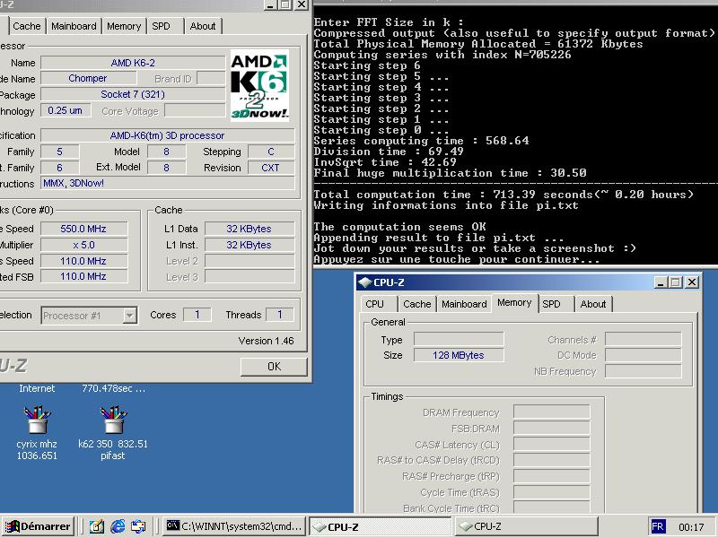Launch Internet Explorer from quick launch
Screen dimensions: 718x538
[x=118, y=526]
